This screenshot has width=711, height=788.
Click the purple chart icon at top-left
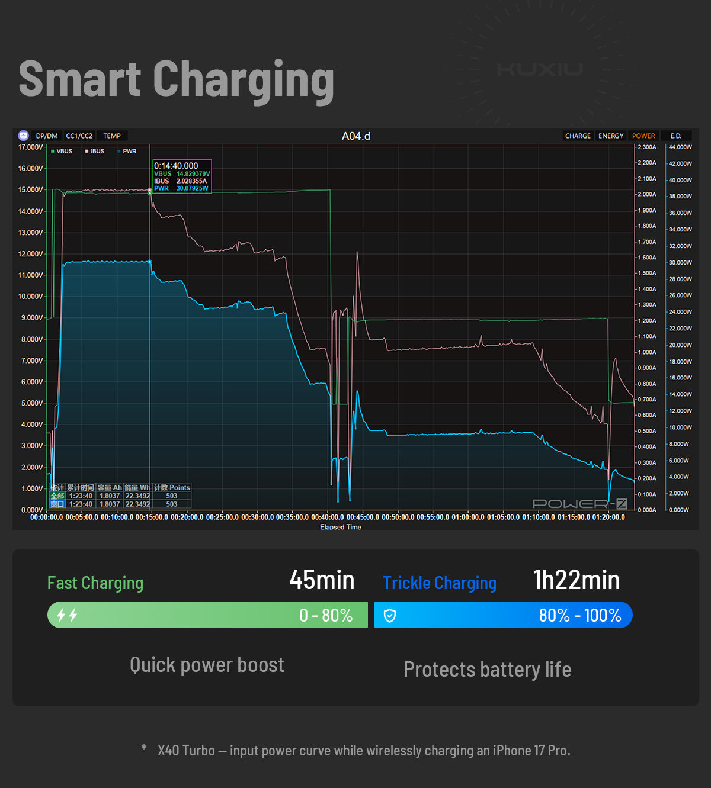click(x=24, y=136)
